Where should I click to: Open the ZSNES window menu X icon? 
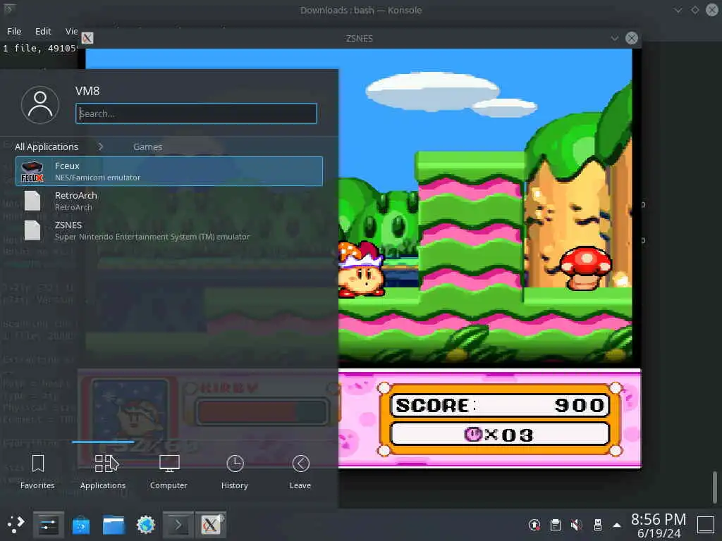pyautogui.click(x=87, y=38)
